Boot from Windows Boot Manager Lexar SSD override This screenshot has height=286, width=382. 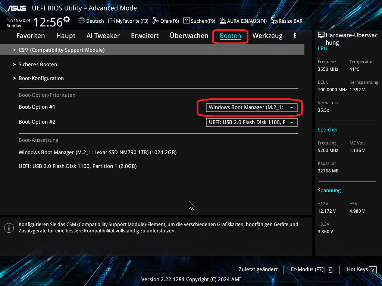tap(97, 152)
